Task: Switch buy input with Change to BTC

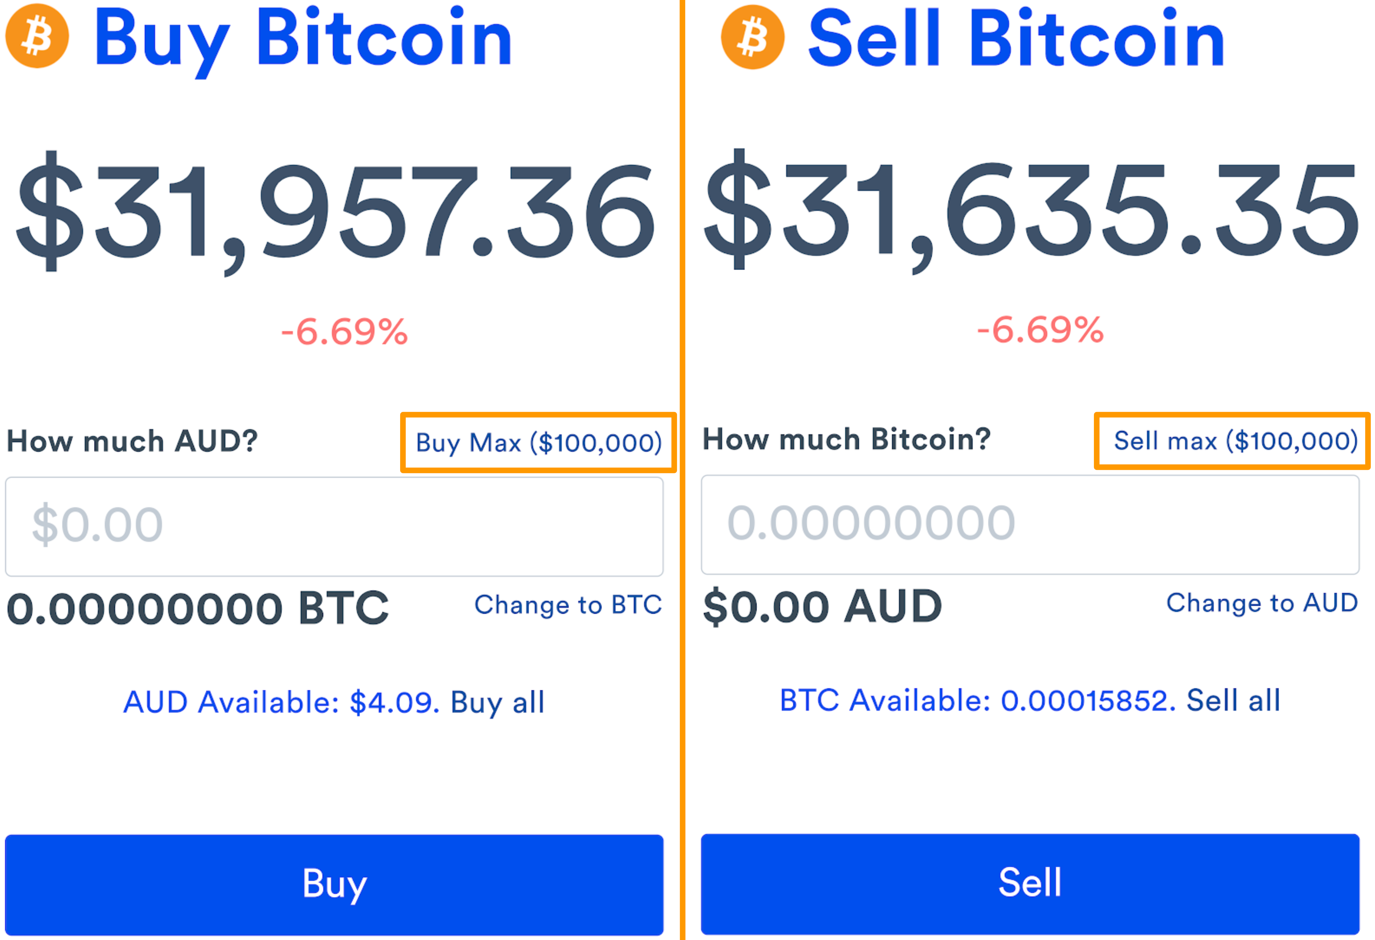Action: (568, 605)
